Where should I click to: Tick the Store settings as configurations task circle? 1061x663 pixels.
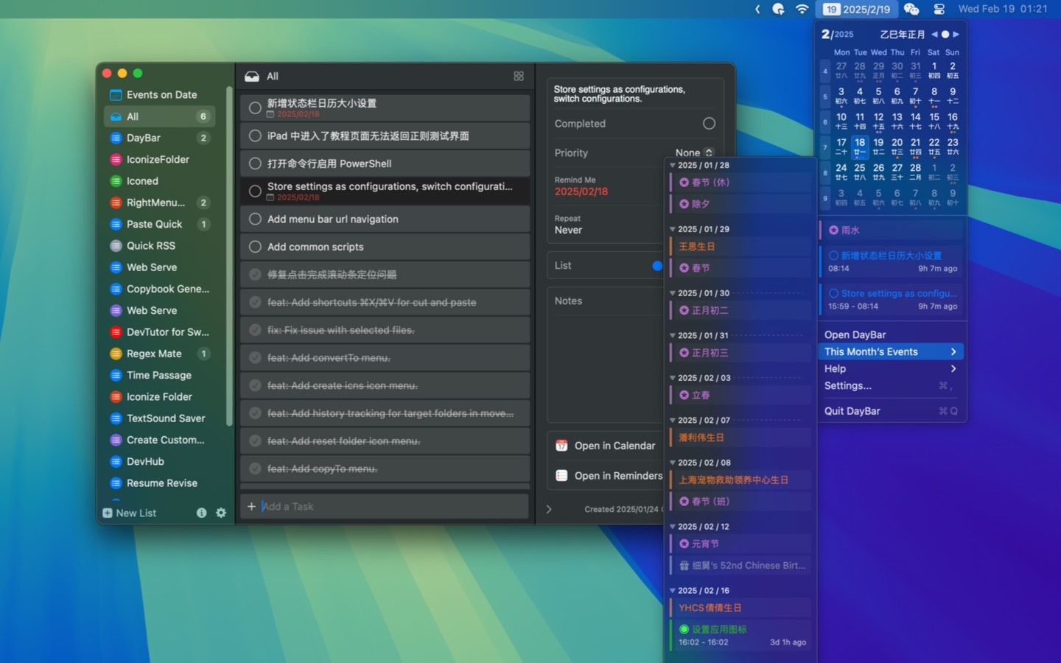[255, 191]
